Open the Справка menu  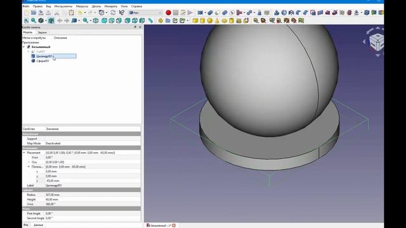(136, 6)
